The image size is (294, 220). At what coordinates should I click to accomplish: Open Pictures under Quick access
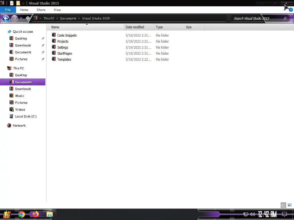(x=21, y=59)
